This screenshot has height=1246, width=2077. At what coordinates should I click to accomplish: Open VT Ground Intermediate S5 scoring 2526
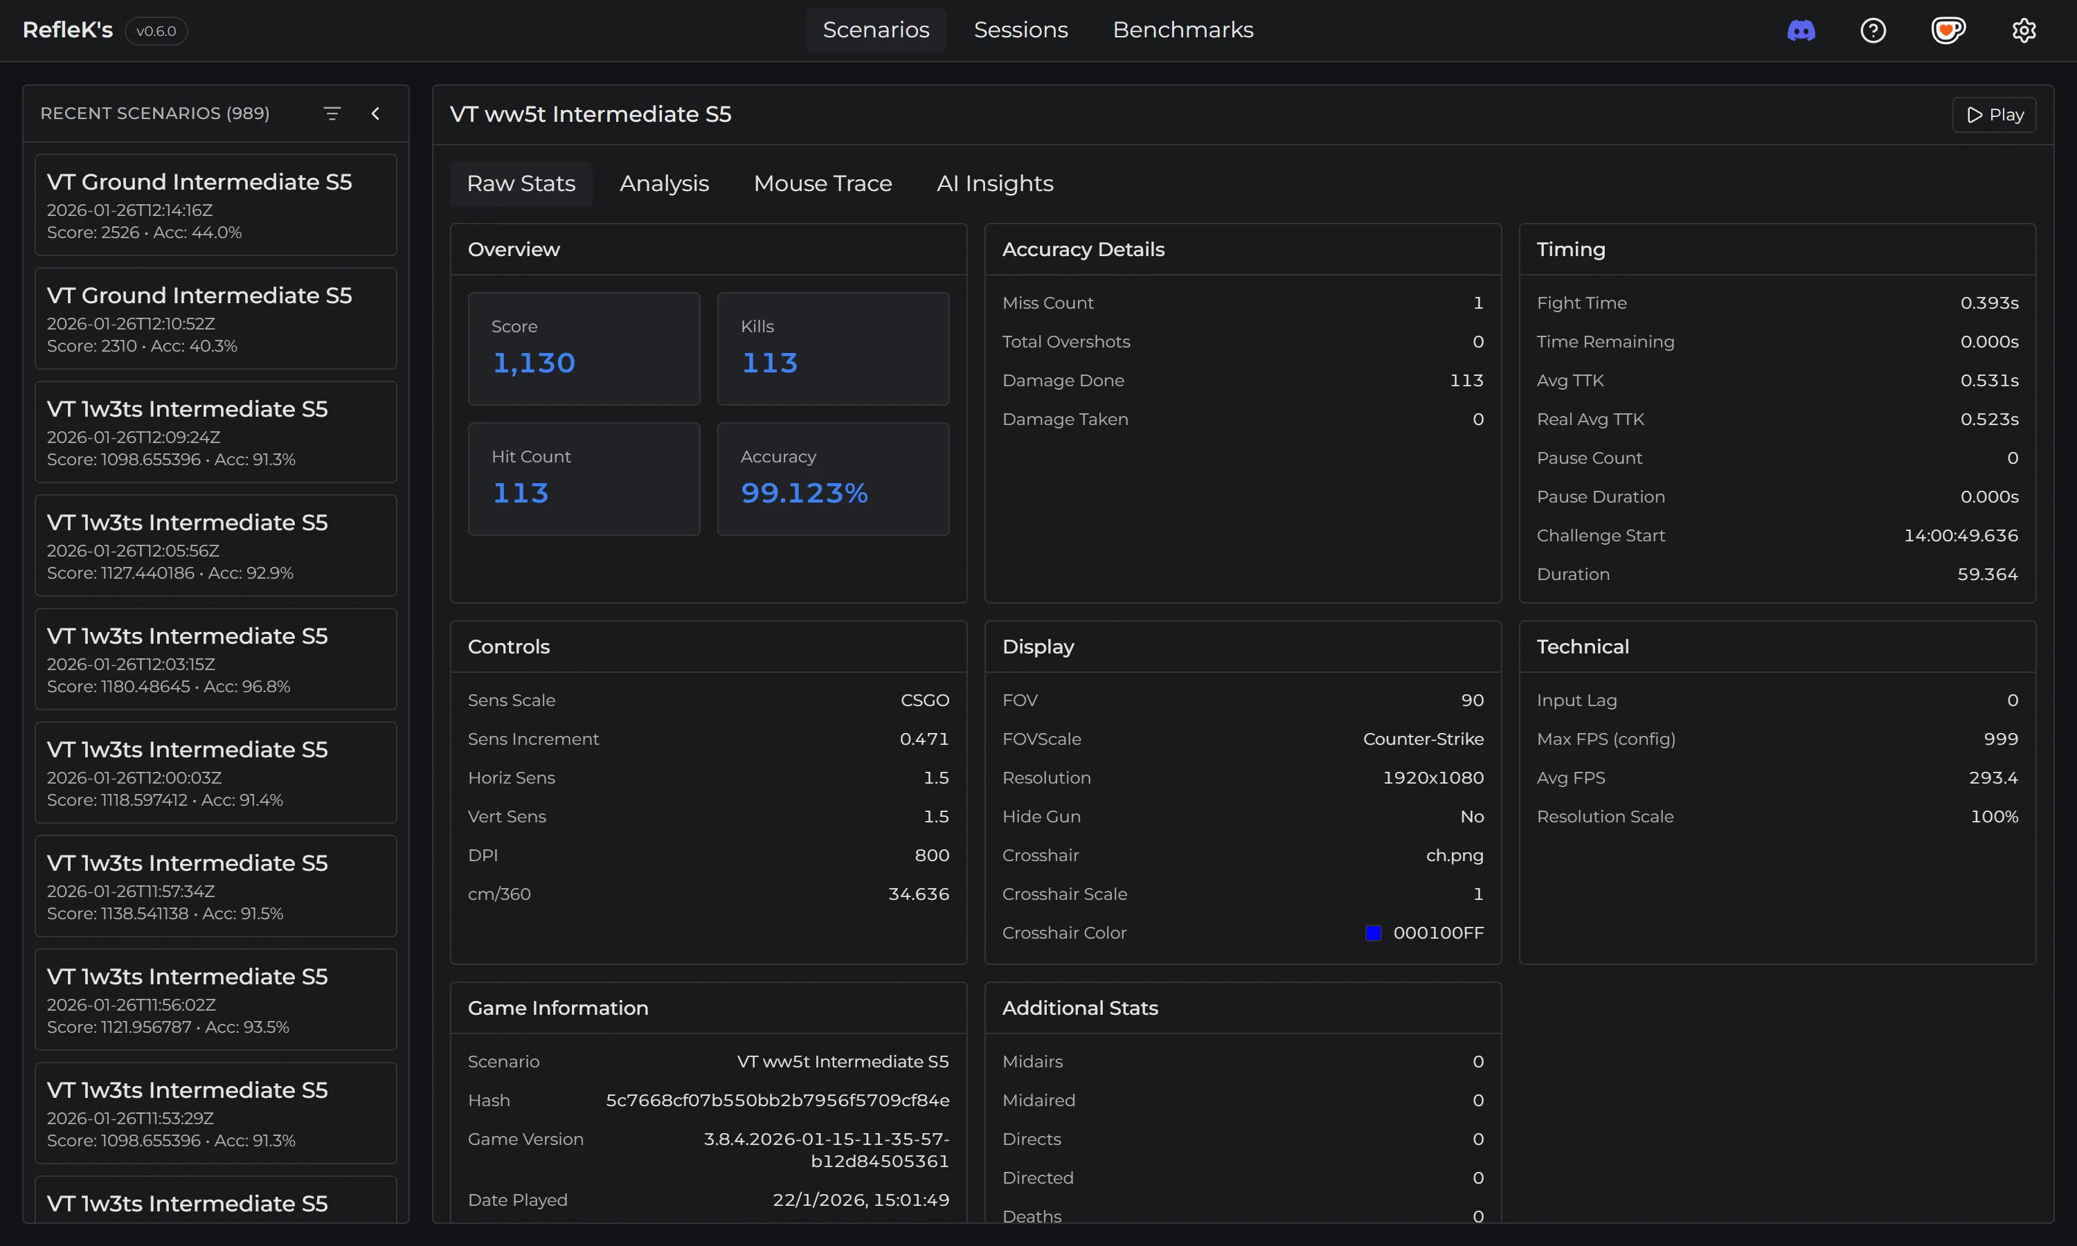point(216,205)
